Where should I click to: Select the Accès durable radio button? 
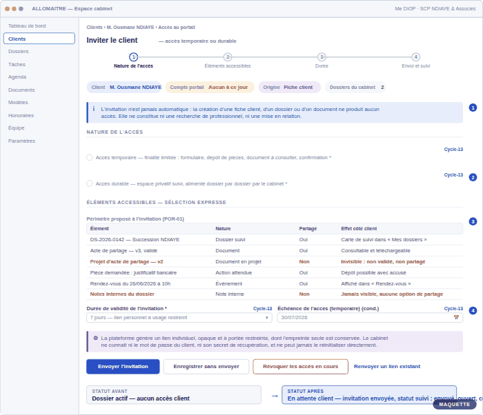(x=90, y=184)
